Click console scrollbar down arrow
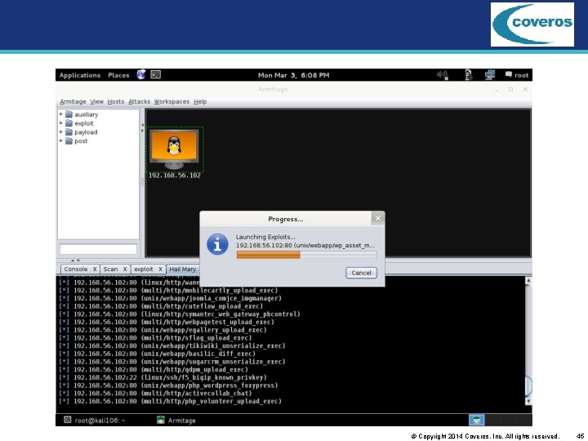The width and height of the screenshot is (588, 441). point(528,401)
